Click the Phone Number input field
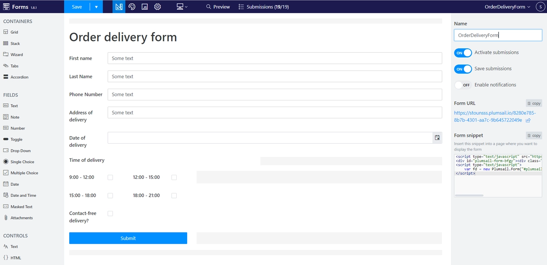547x265 pixels. (x=275, y=94)
